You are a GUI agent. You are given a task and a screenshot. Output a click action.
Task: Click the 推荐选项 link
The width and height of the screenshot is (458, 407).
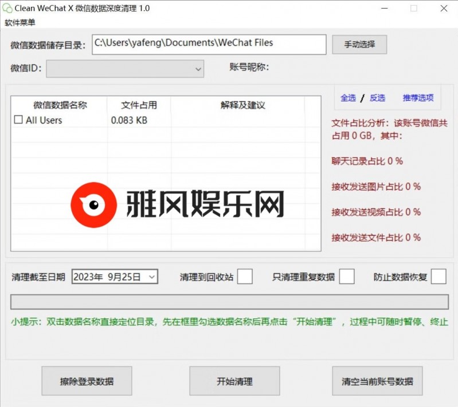pos(418,98)
